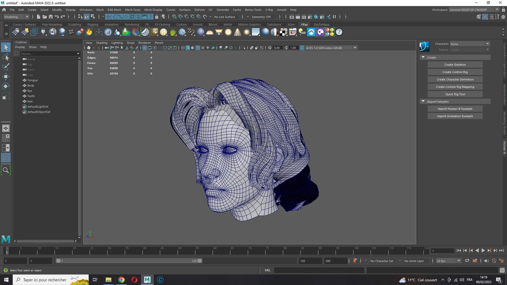This screenshot has width=507, height=285.
Task: Click the Quick Rig Tool button
Action: [x=455, y=94]
